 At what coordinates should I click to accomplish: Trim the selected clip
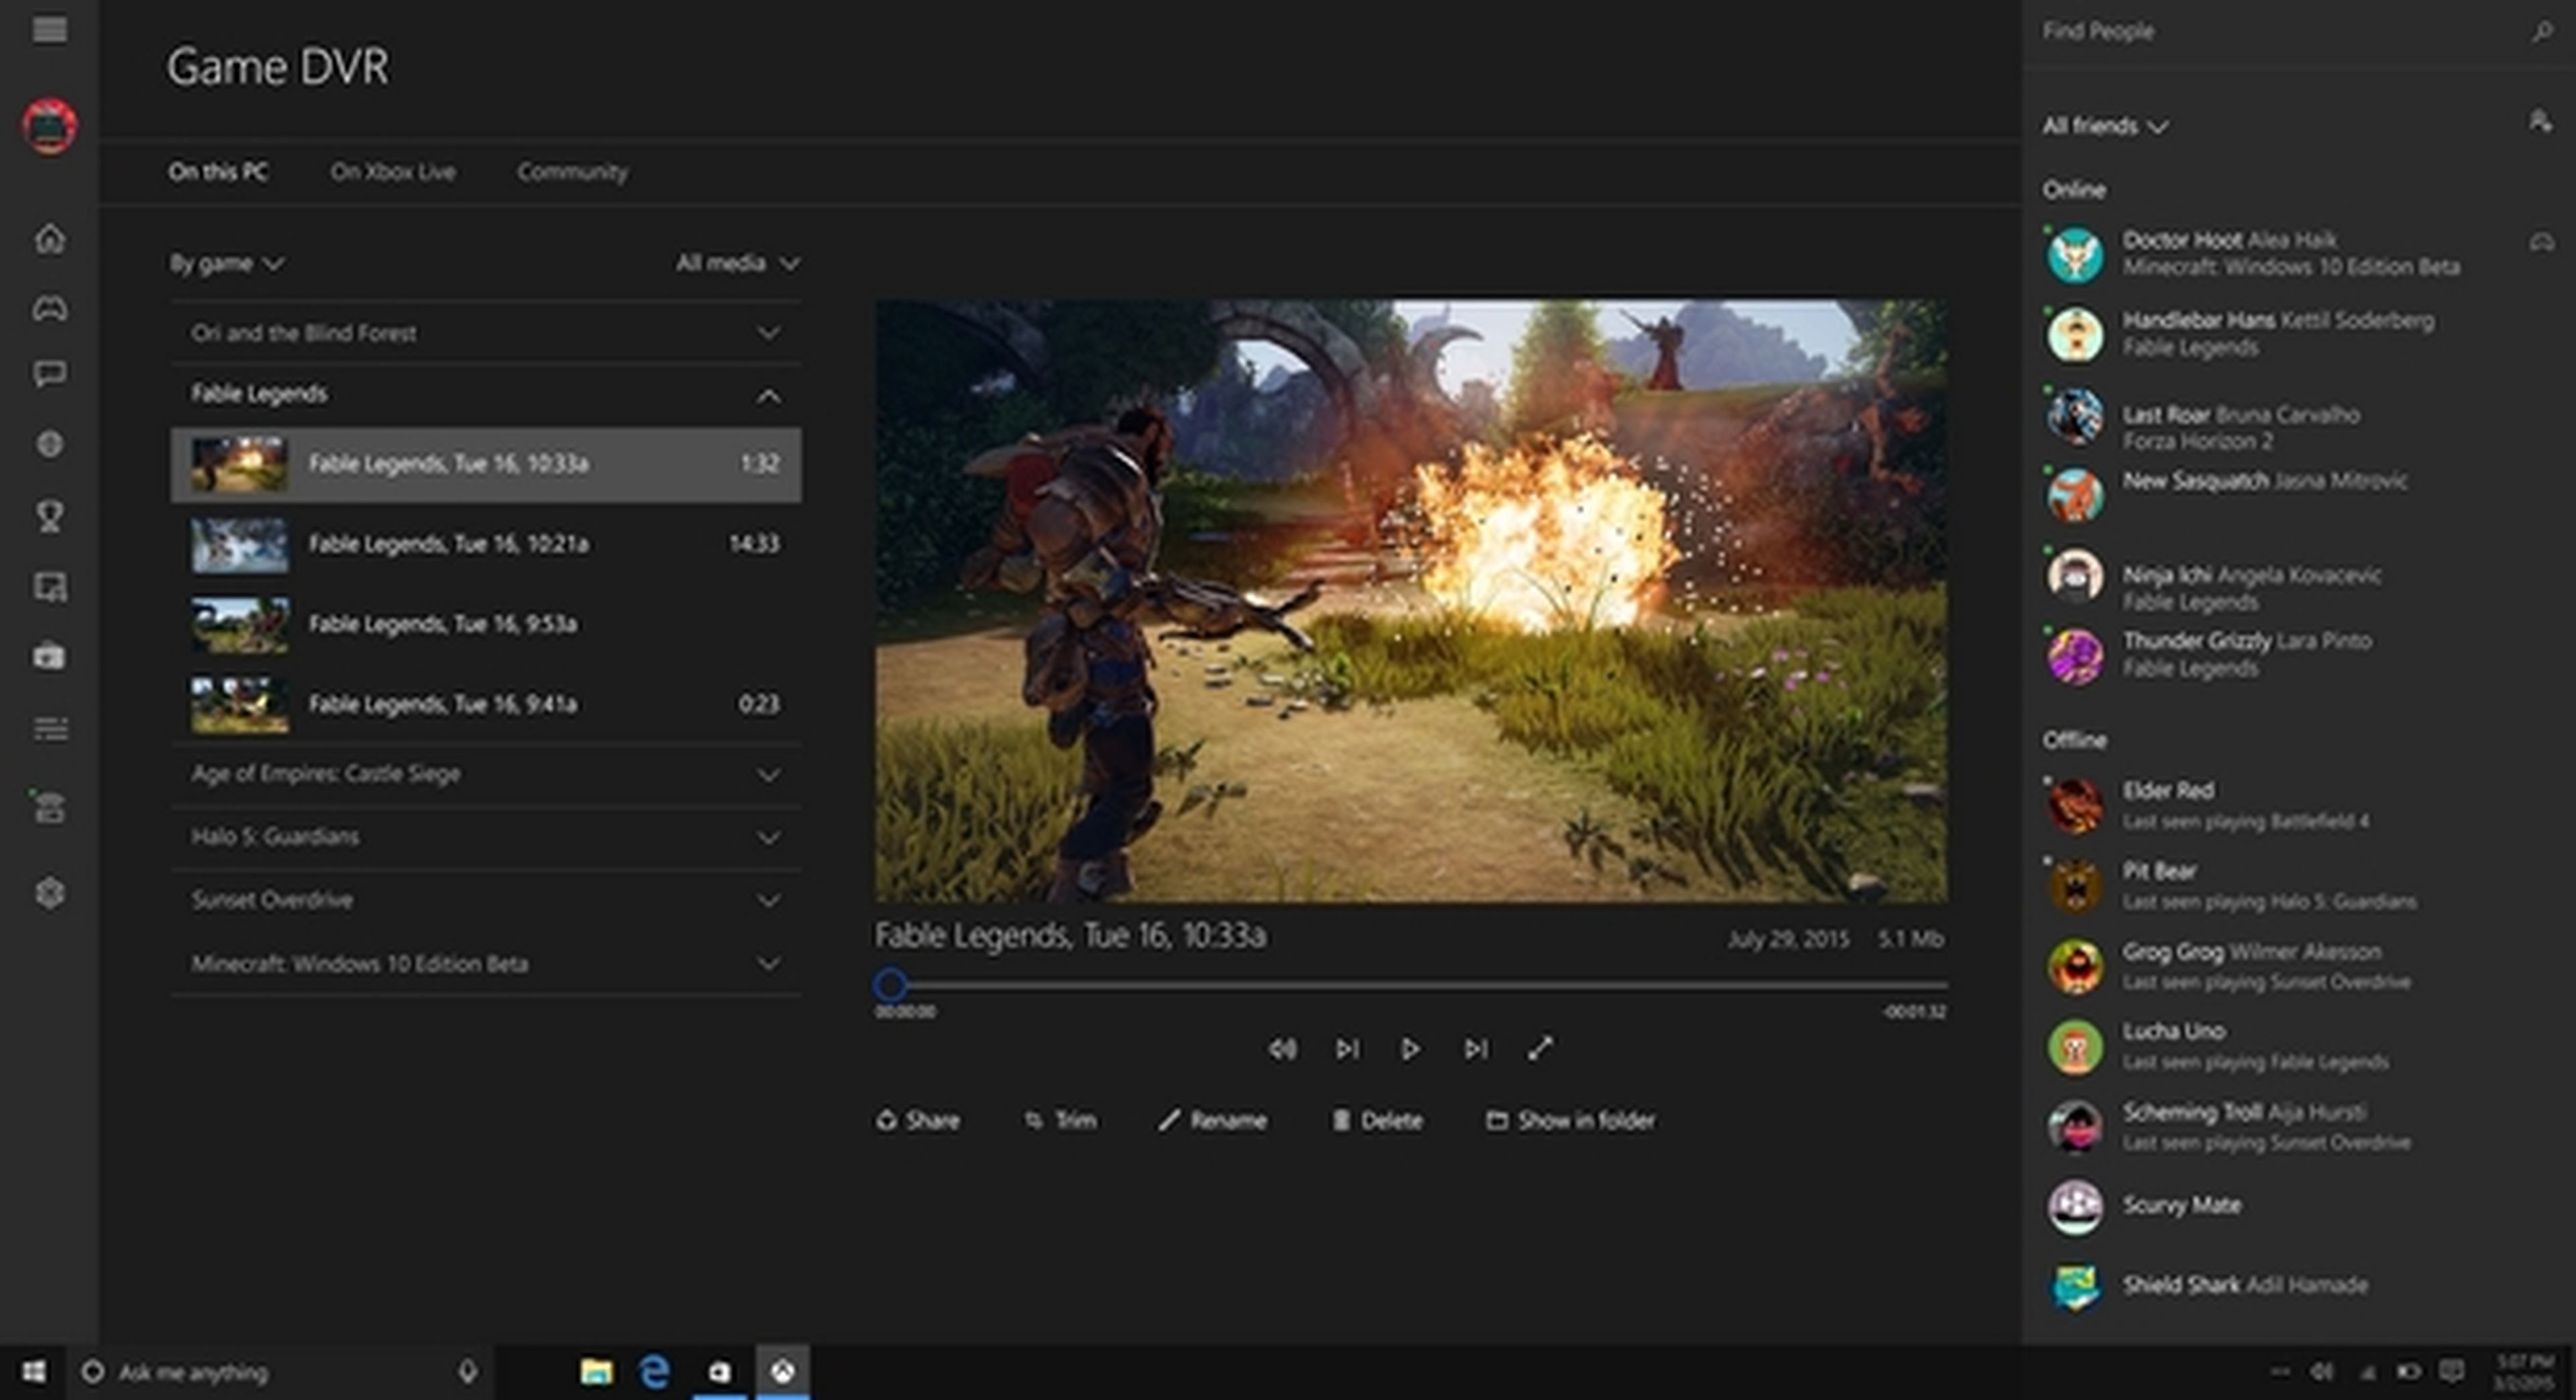point(1060,1120)
